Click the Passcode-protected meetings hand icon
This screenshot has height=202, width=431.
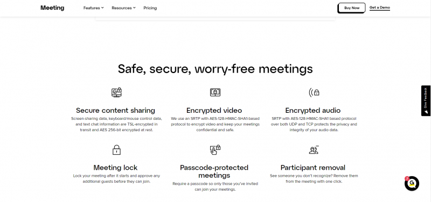[215, 150]
